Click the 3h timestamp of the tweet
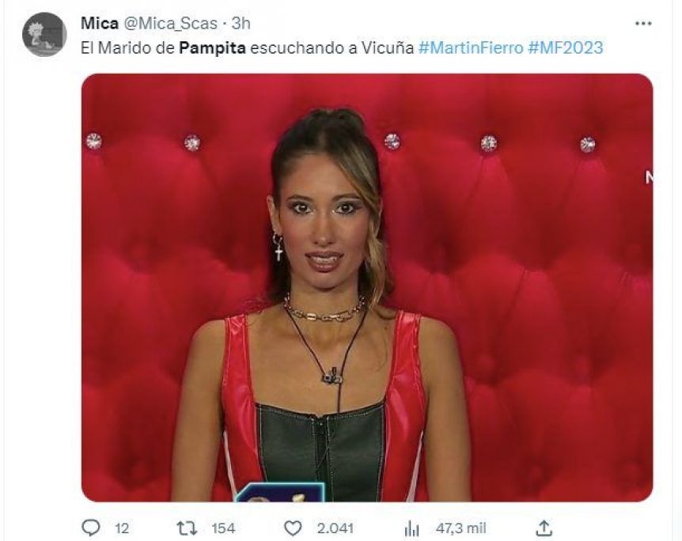 pyautogui.click(x=241, y=23)
